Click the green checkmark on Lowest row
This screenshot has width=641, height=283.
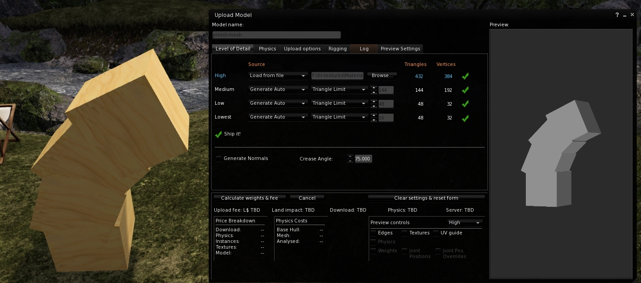point(465,118)
